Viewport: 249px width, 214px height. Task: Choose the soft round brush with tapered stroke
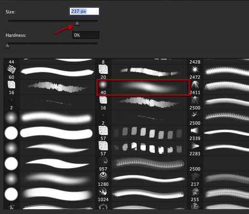click(49, 149)
